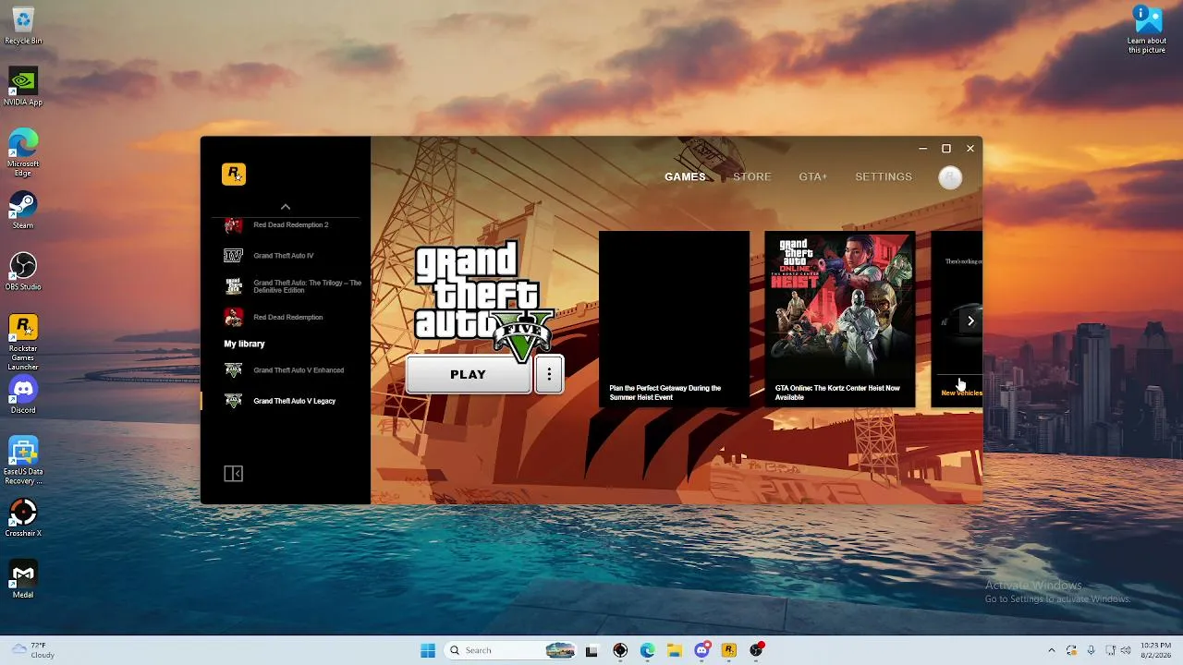This screenshot has width=1183, height=665.
Task: Minimize the Rockstar Games Launcher window
Action: [922, 149]
